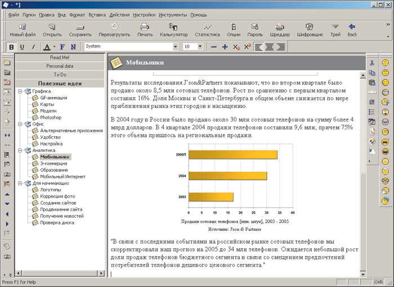Screen dimensions: 394x287
Task: Open the font color picker
Action: coord(49,47)
